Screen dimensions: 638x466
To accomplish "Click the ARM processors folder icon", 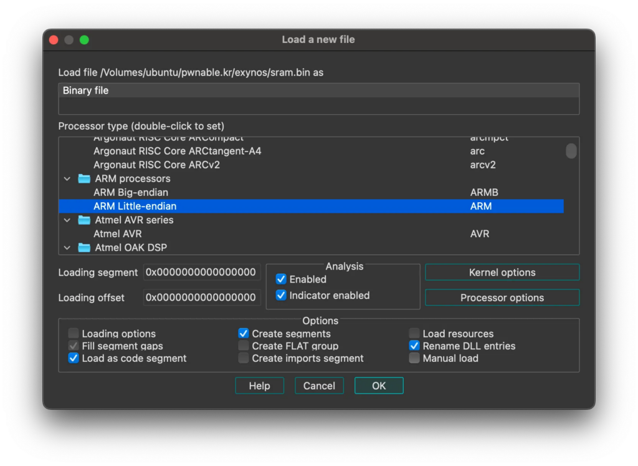I will coord(84,178).
